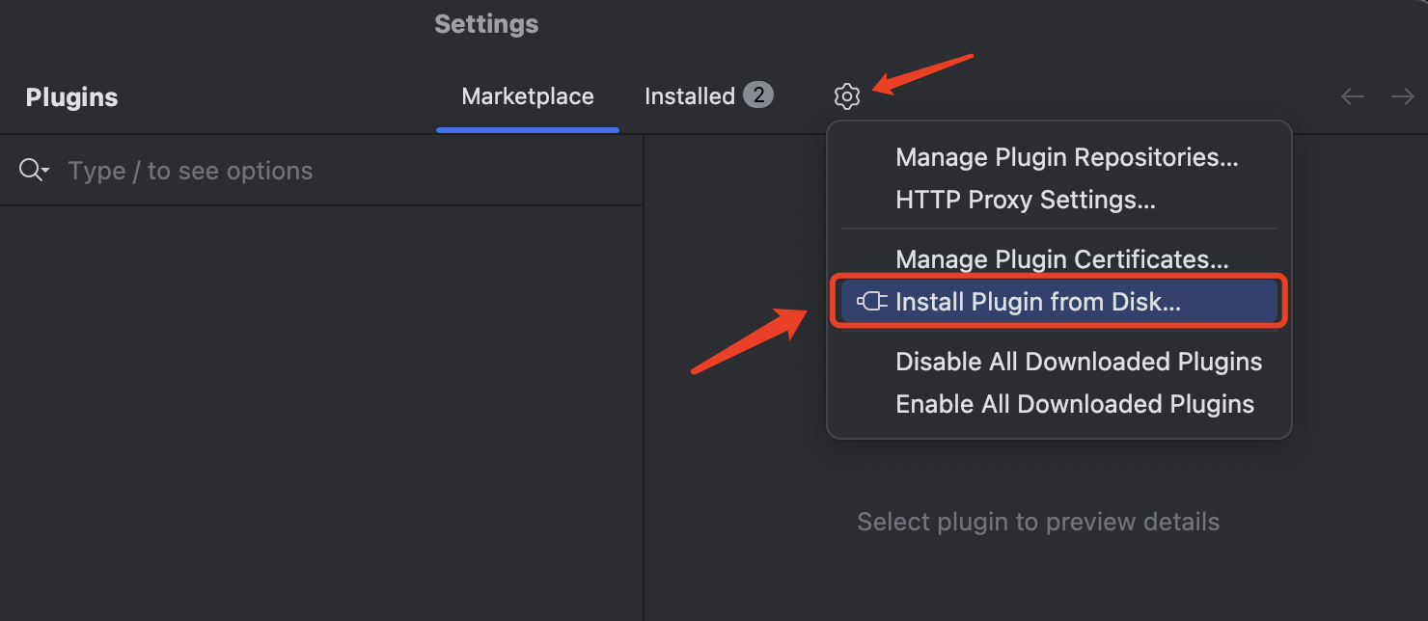This screenshot has height=621, width=1428.
Task: Switch to the Marketplace tab
Action: pos(528,96)
